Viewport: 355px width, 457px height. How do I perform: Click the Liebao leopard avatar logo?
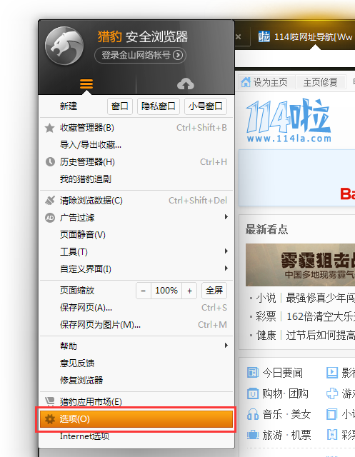64,46
